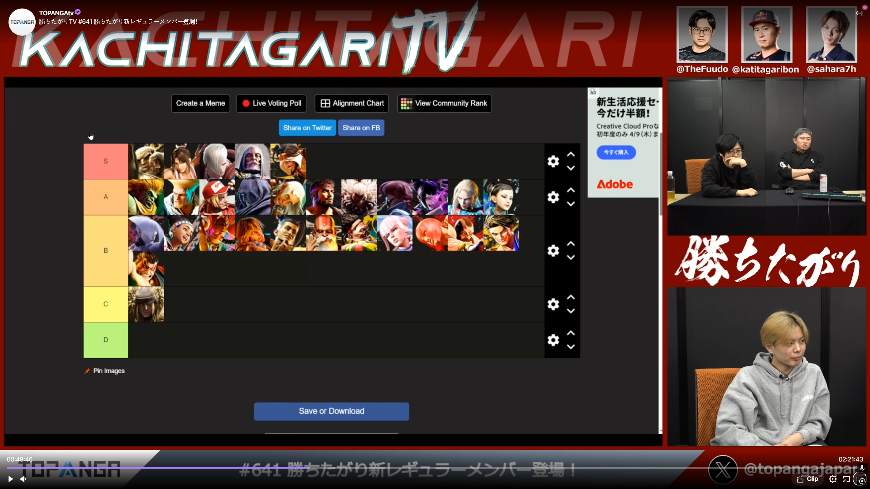Mute the video volume icon
870x489 pixels.
coord(23,479)
